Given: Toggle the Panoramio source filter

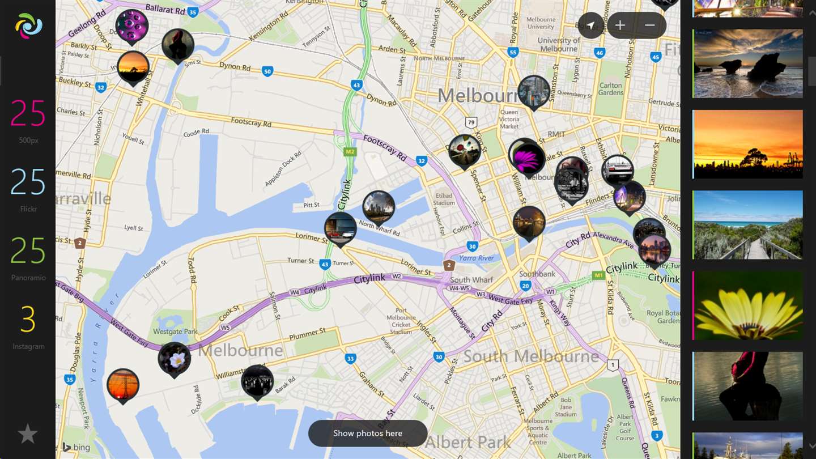Looking at the screenshot, I should point(28,258).
